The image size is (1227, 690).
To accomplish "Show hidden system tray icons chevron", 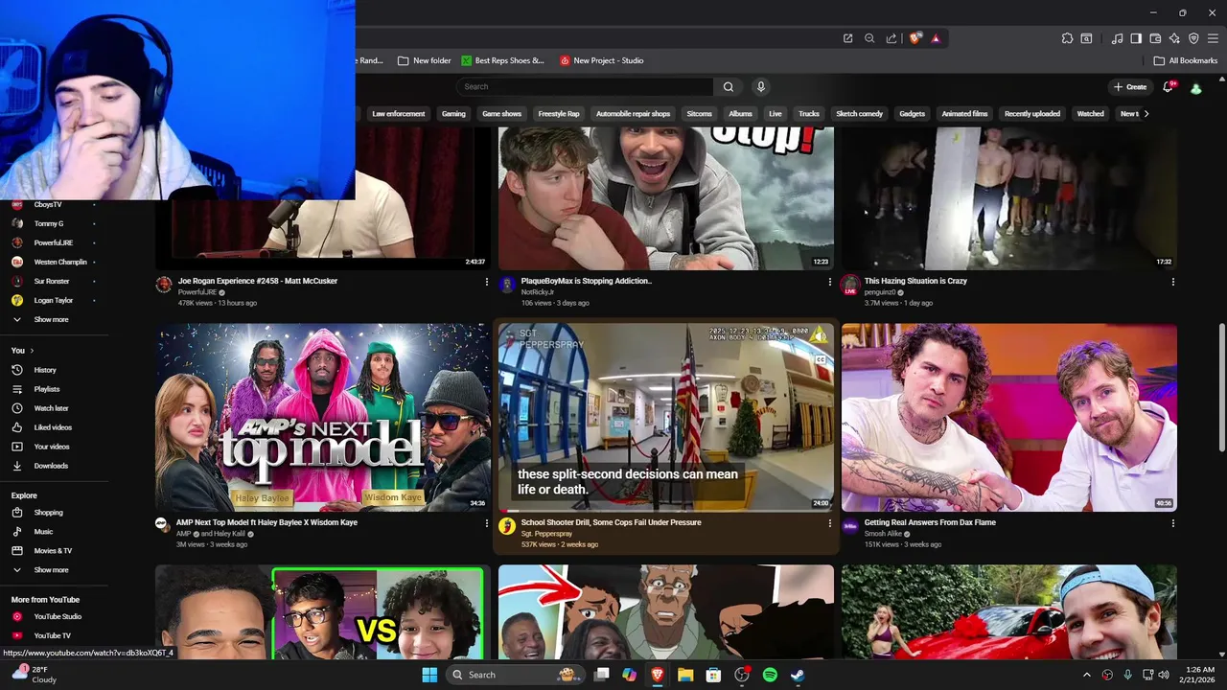I will [x=1086, y=675].
